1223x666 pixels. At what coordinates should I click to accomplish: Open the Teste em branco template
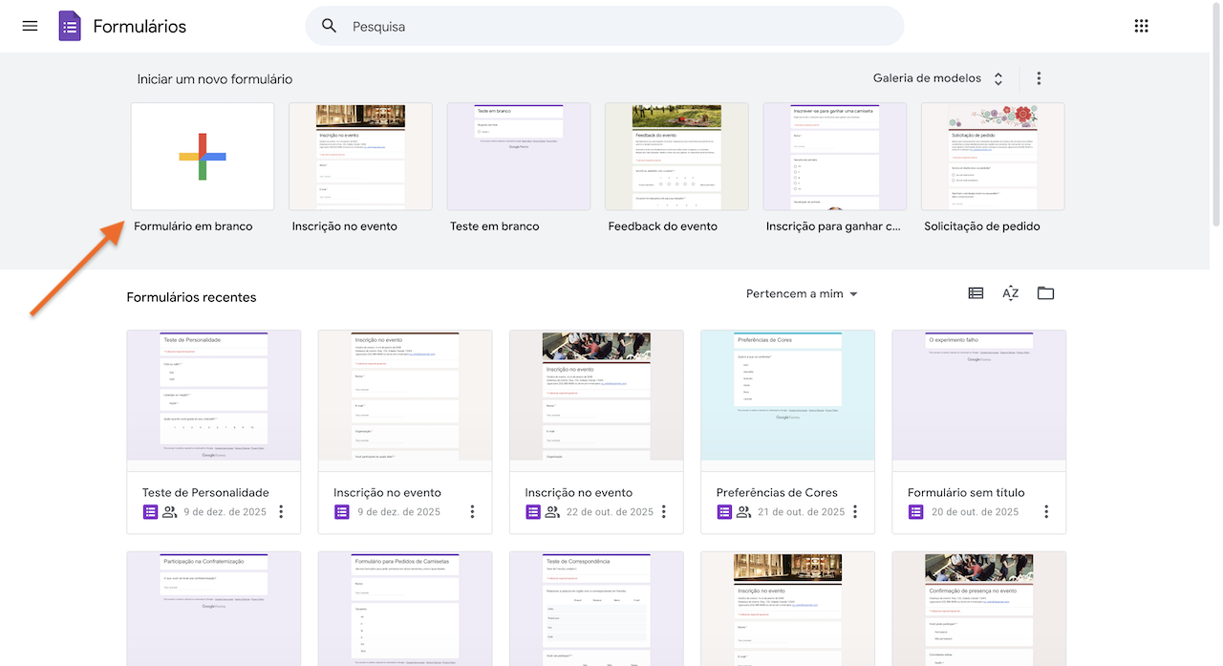click(518, 157)
